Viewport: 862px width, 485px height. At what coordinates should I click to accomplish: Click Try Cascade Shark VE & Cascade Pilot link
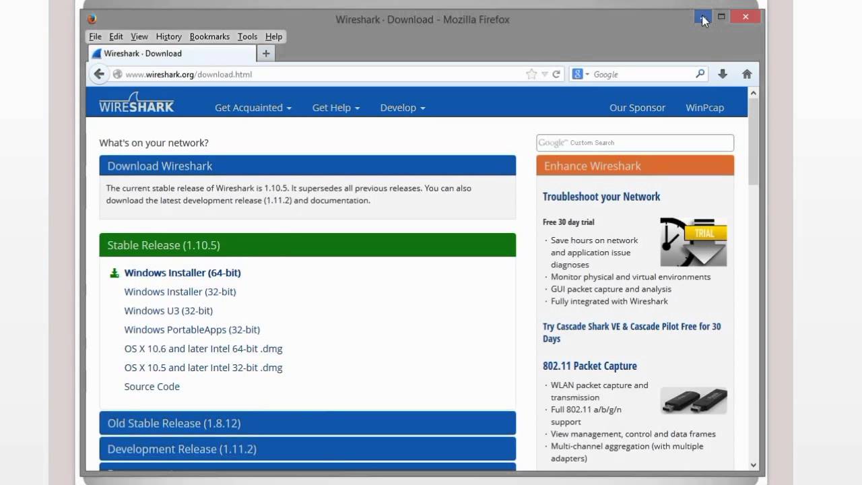(632, 332)
